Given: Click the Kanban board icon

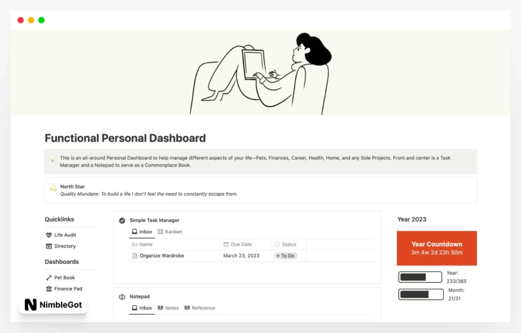Looking at the screenshot, I should click(x=160, y=231).
